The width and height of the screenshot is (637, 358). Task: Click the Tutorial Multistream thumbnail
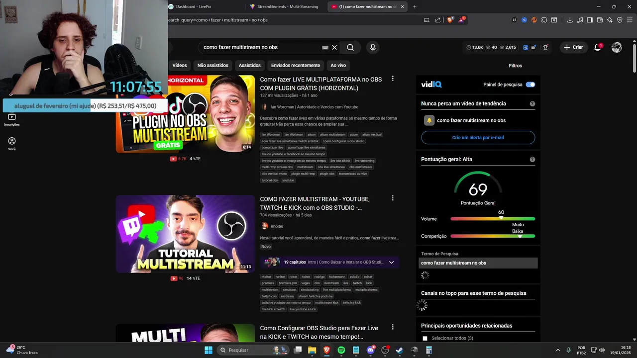pyautogui.click(x=185, y=234)
